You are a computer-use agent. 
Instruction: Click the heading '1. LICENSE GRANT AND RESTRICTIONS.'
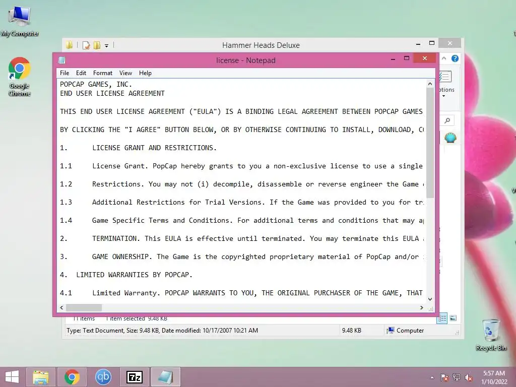coord(138,148)
